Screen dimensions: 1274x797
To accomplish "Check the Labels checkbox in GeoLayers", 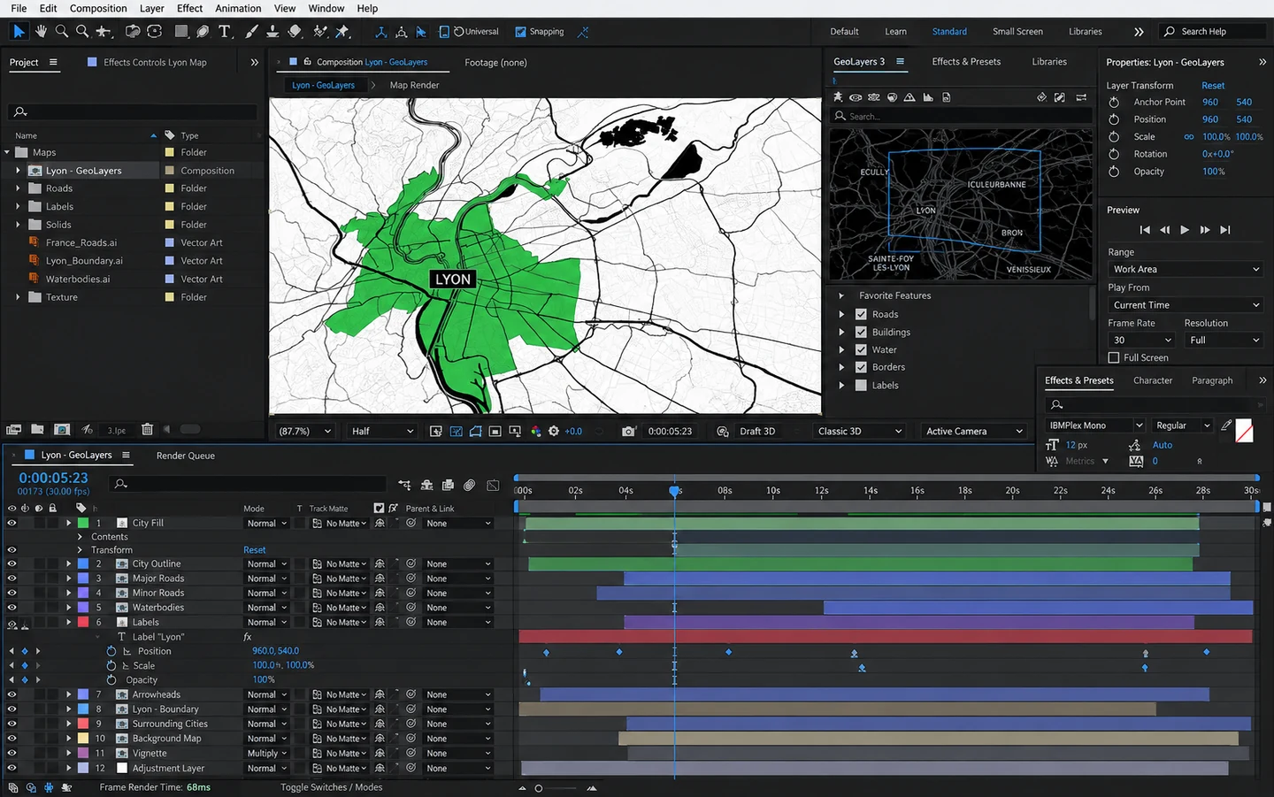I will click(861, 385).
